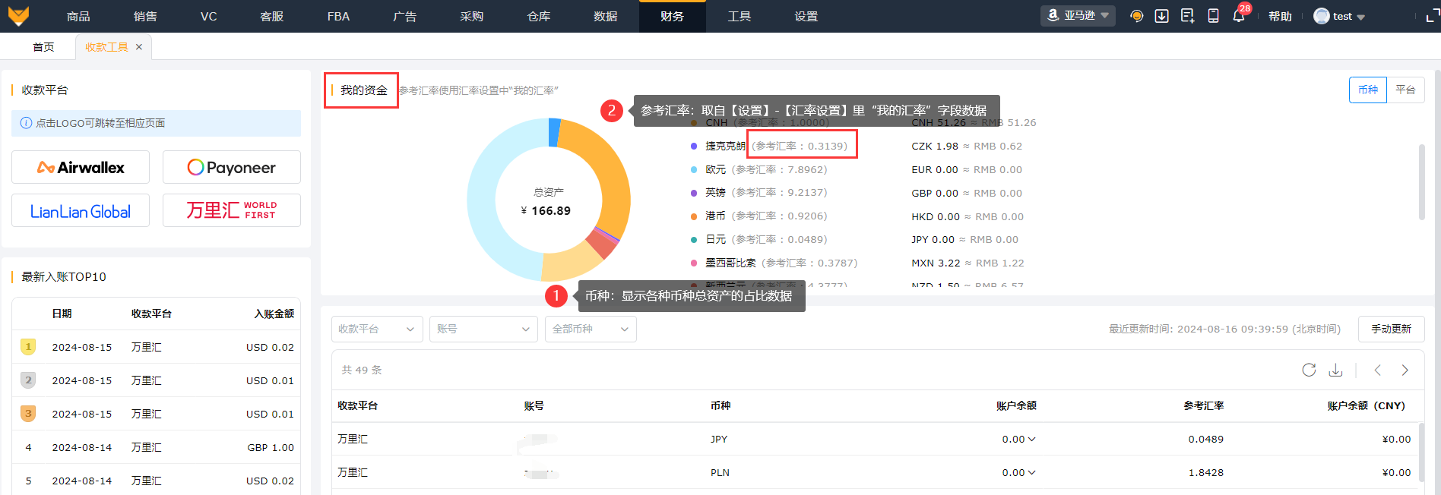Open the 全部币种 currency dropdown
Viewport: 1441px width, 495px height.
click(591, 329)
